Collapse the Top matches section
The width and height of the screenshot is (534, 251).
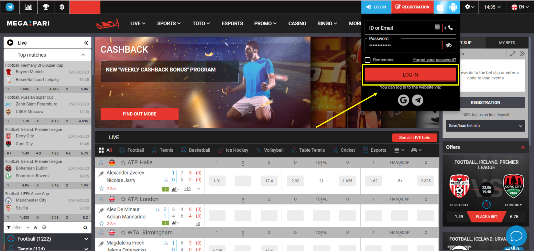pos(83,55)
